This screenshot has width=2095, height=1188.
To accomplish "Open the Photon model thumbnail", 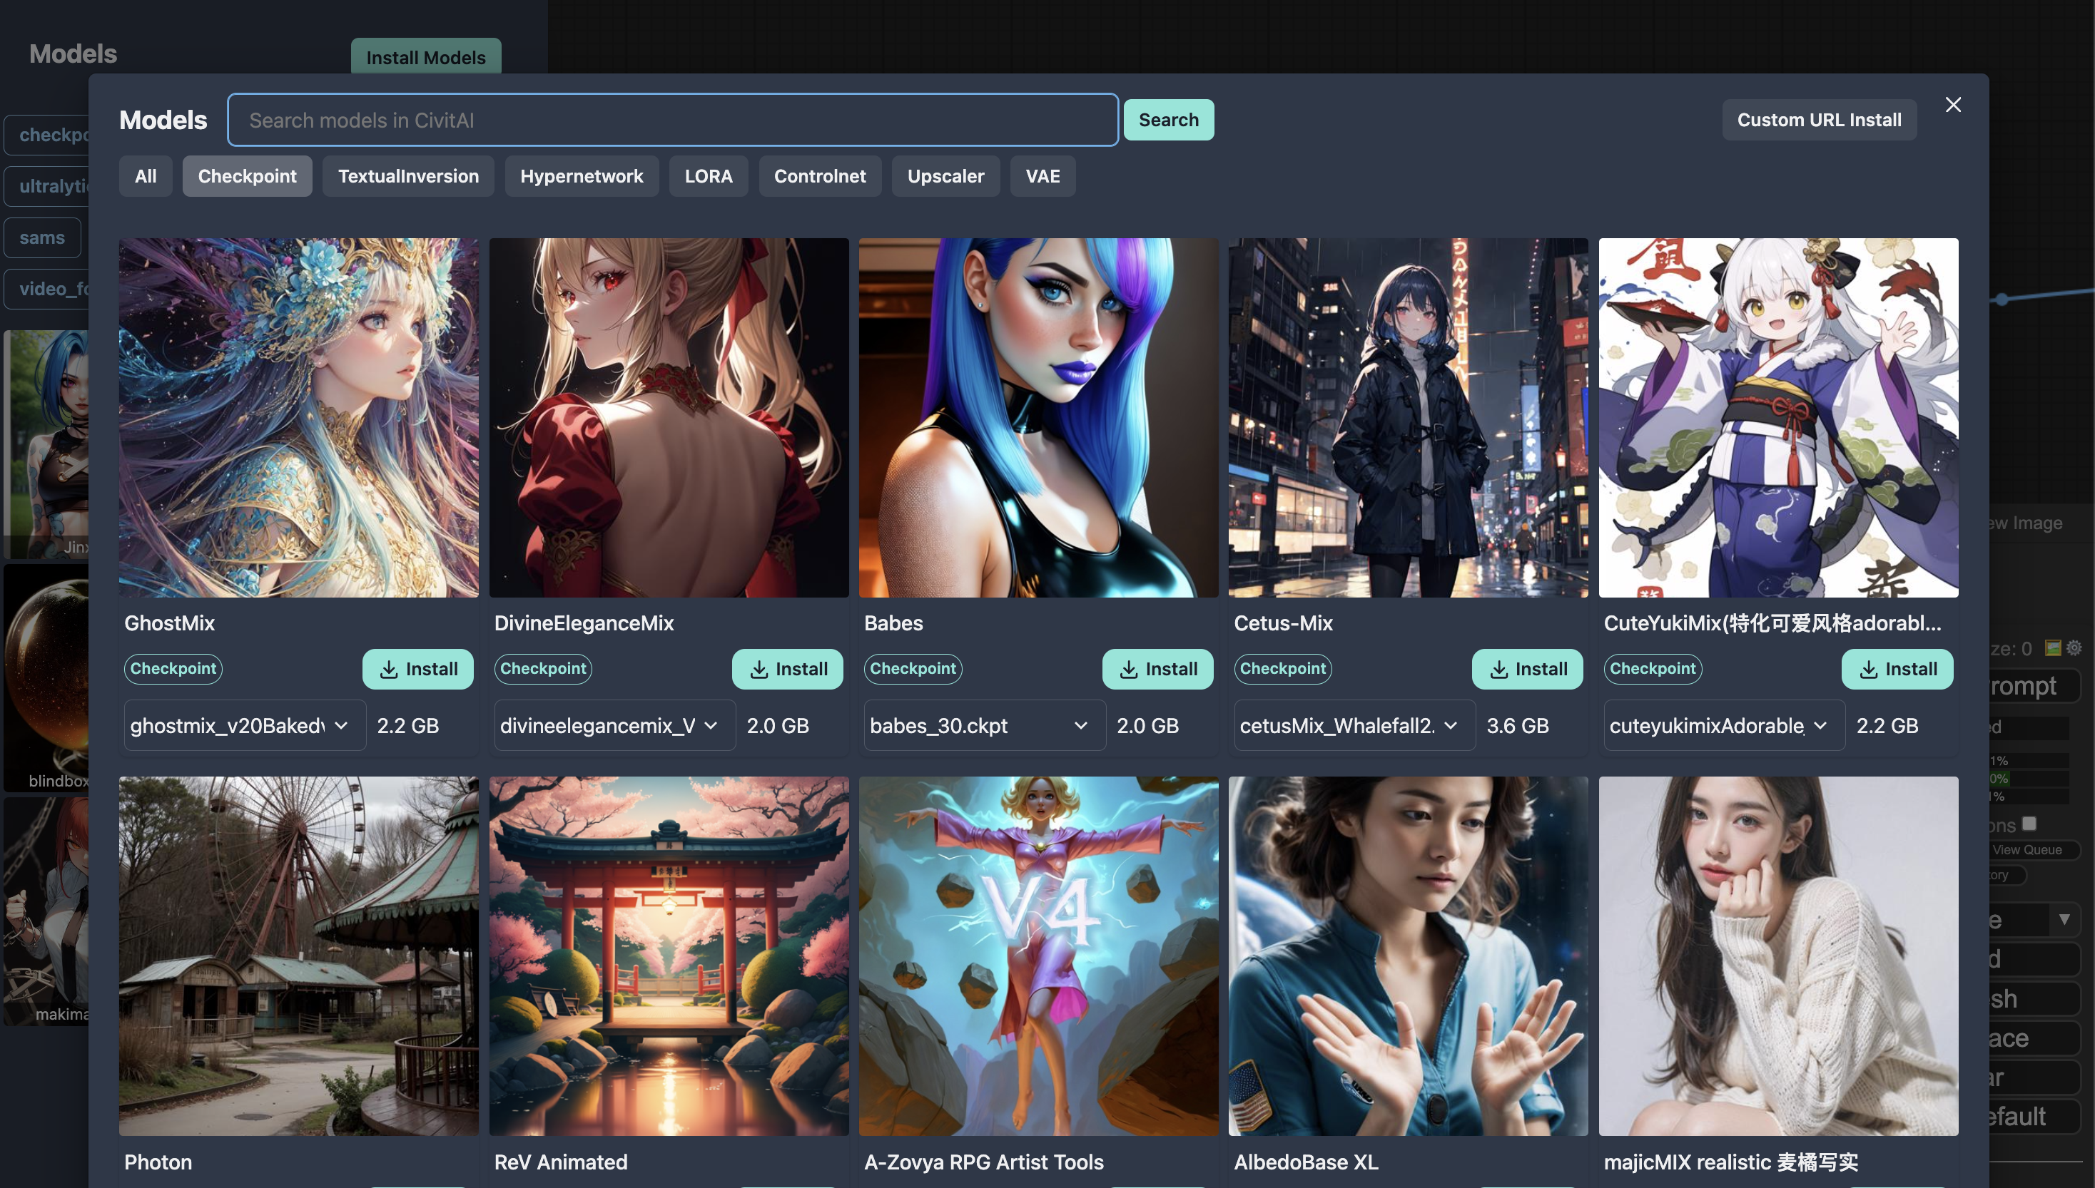I will pyautogui.click(x=299, y=956).
